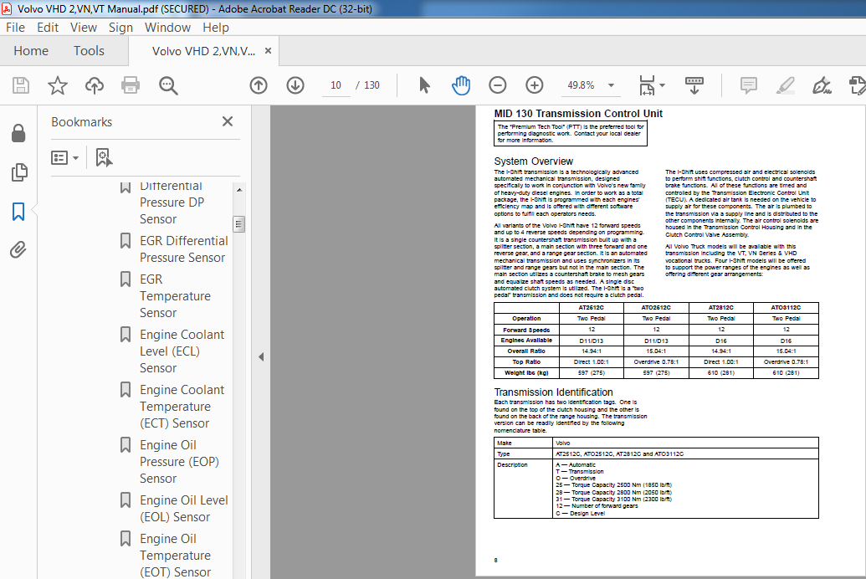
Task: Open page thumbnails panel
Action: (x=18, y=172)
